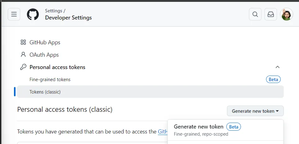Click the Personal access tokens label
299x144 pixels.
57,67
